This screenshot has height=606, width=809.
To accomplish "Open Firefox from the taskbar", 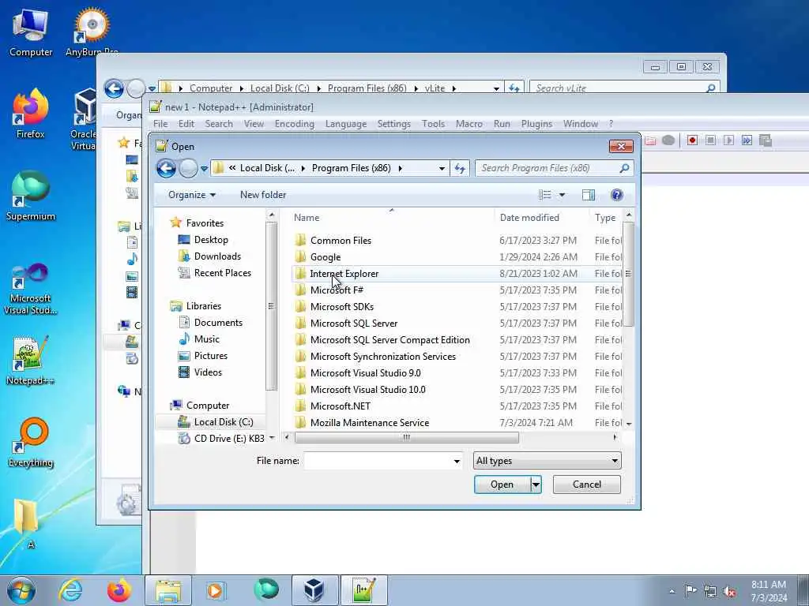I will coord(119,590).
